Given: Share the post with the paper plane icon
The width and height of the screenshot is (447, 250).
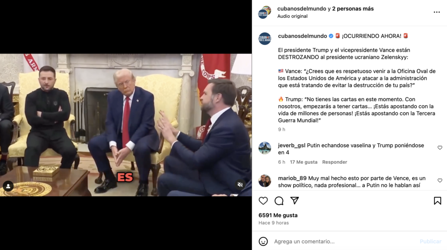Looking at the screenshot, I should tap(295, 200).
